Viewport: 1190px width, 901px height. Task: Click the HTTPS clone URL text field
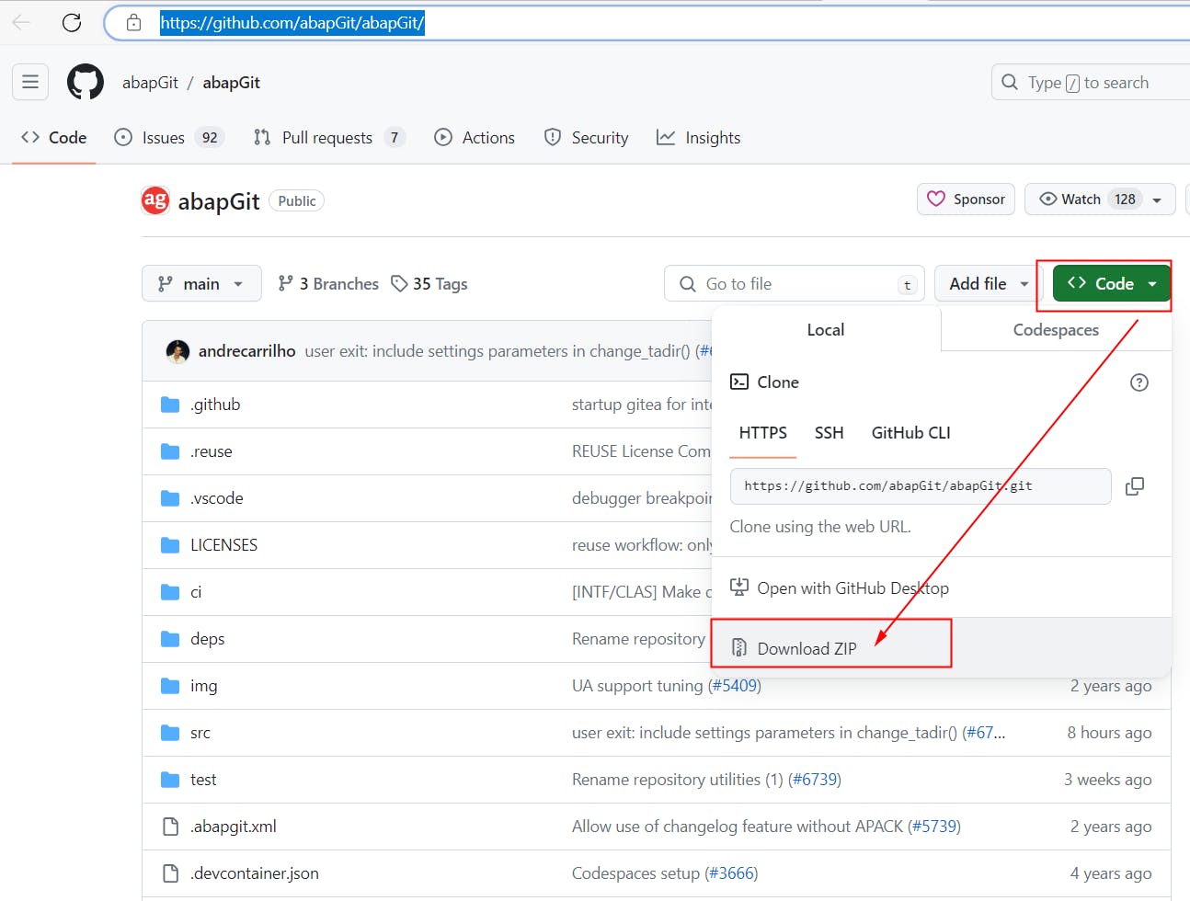[x=921, y=486]
